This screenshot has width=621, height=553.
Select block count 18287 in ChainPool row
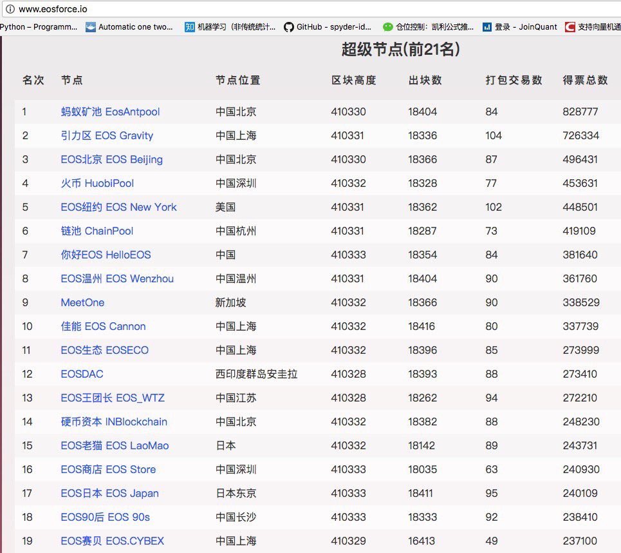pyautogui.click(x=422, y=231)
